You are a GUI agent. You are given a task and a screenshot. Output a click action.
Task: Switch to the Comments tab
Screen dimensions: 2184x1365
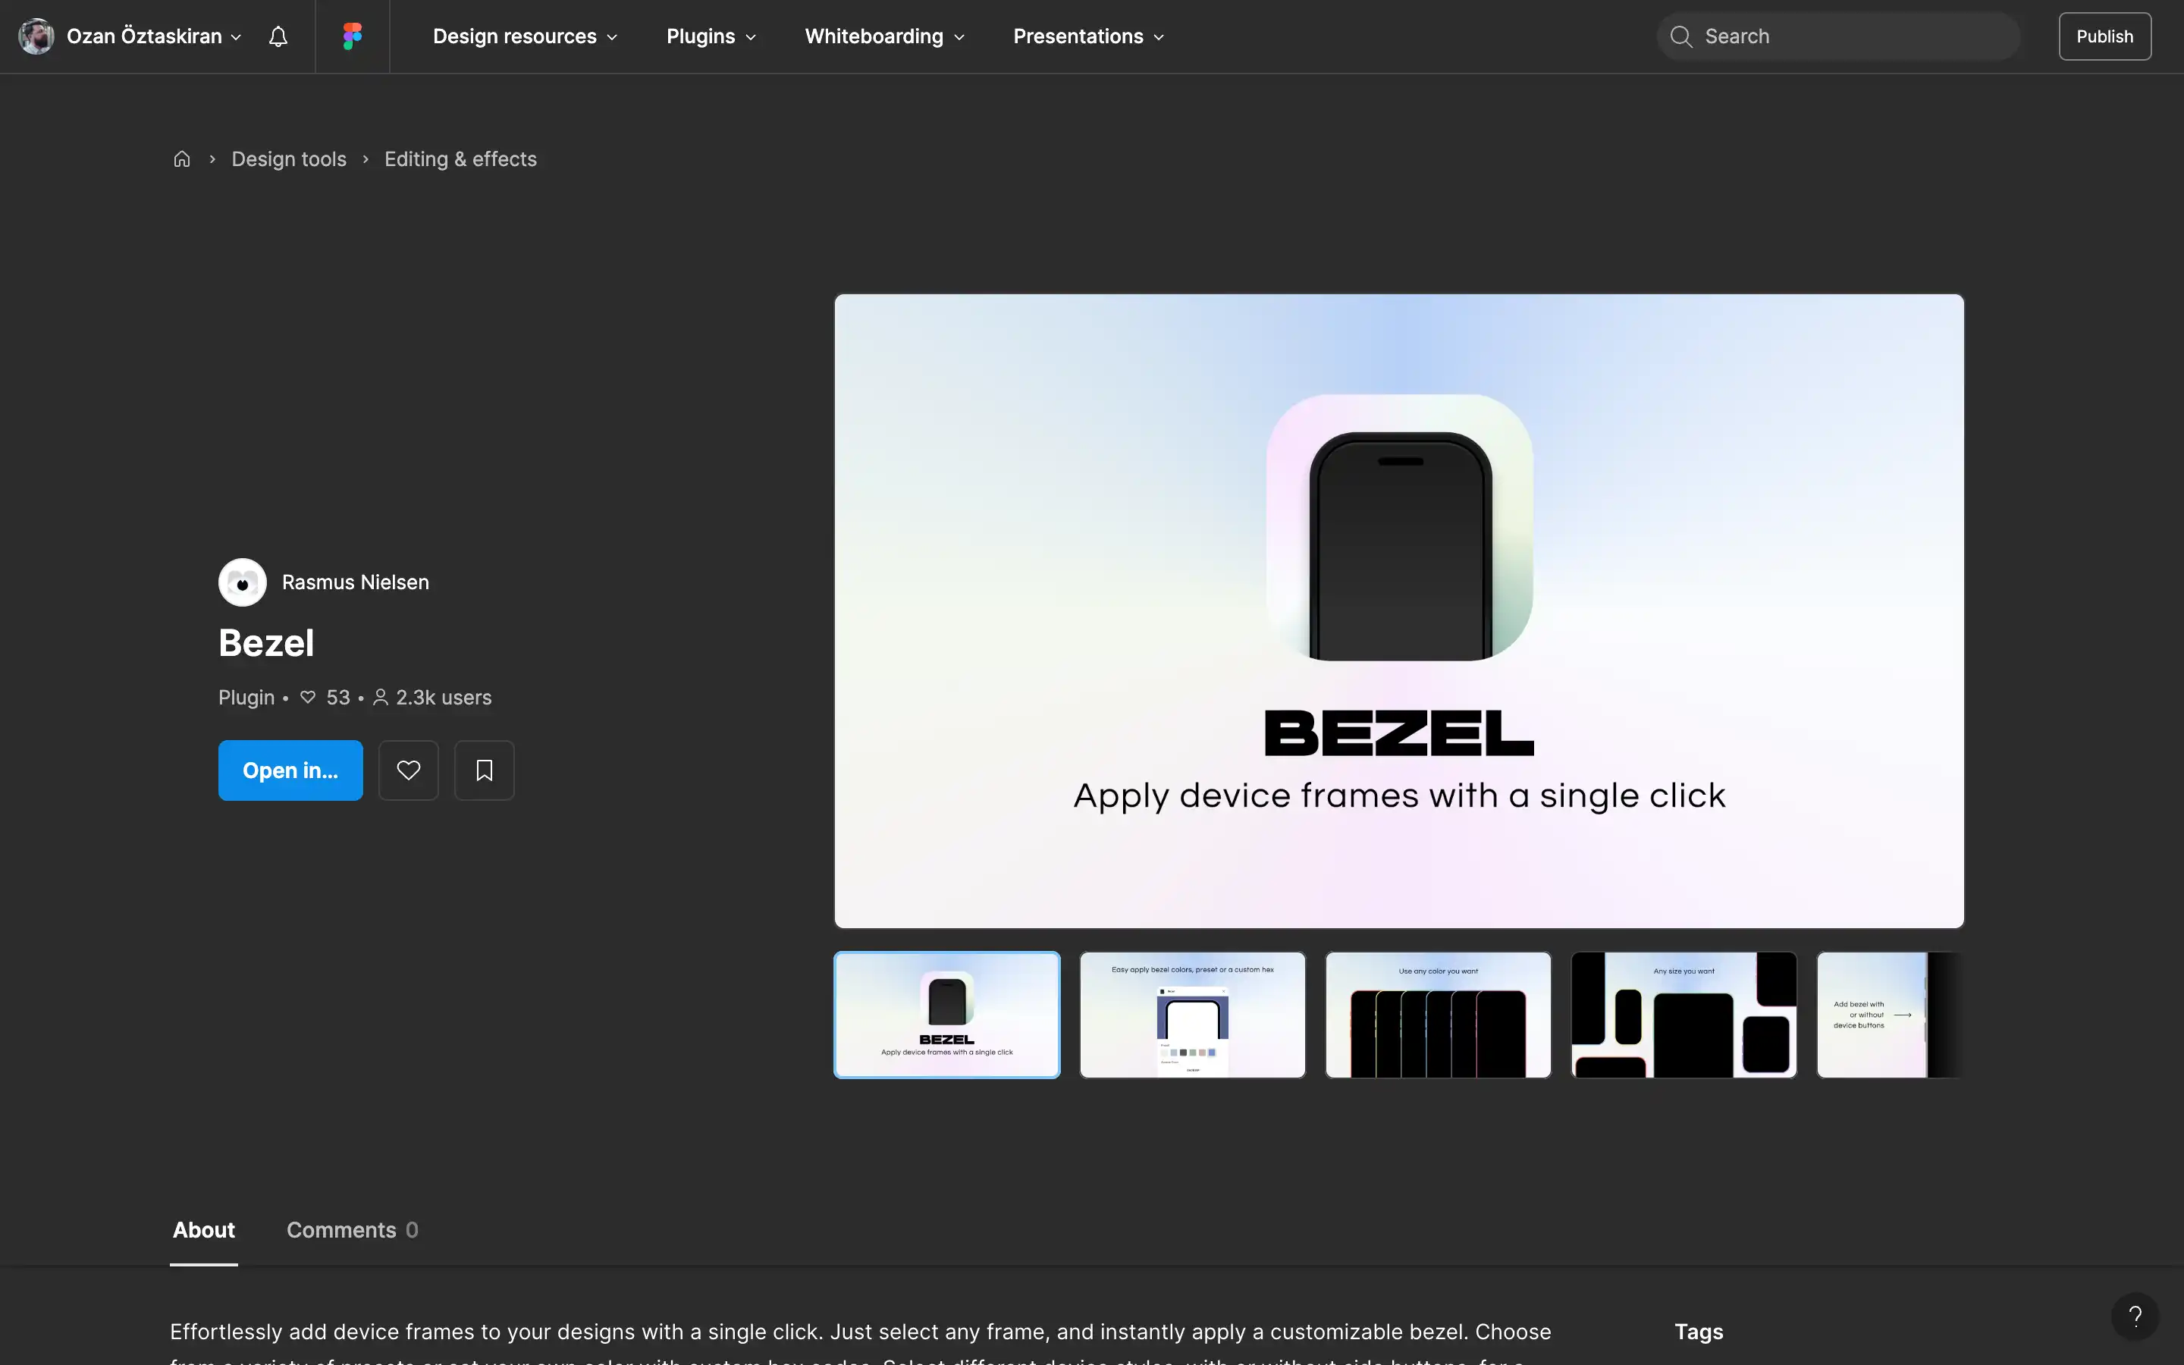[352, 1231]
